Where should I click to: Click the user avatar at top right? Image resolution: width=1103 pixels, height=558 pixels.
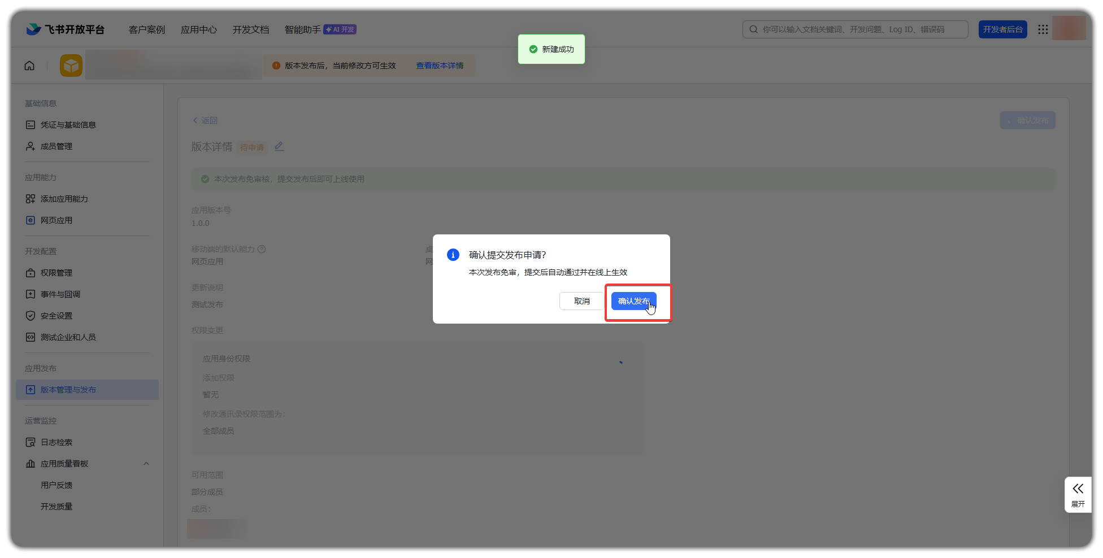(1069, 29)
